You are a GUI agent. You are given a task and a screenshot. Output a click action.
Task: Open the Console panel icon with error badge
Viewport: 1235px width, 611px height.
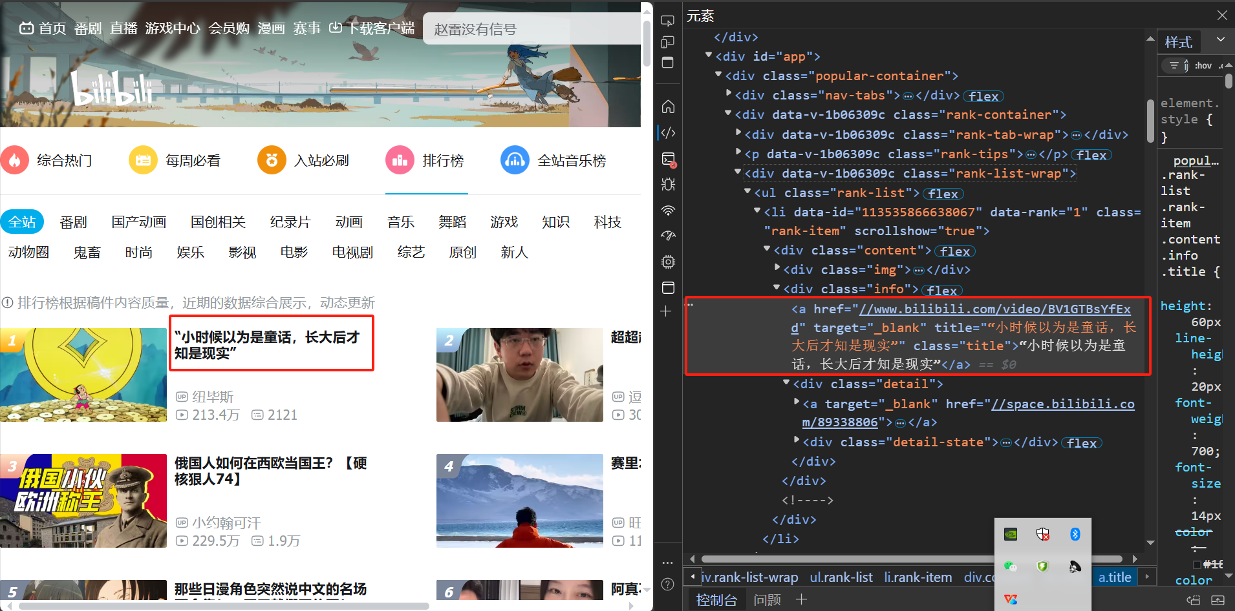pyautogui.click(x=668, y=159)
